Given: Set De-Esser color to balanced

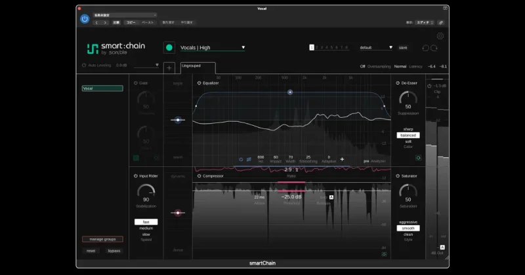Looking at the screenshot, I should pos(408,136).
